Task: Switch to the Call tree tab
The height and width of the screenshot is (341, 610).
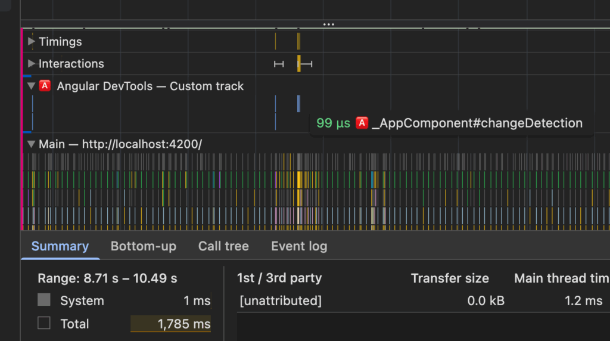Action: pos(223,246)
